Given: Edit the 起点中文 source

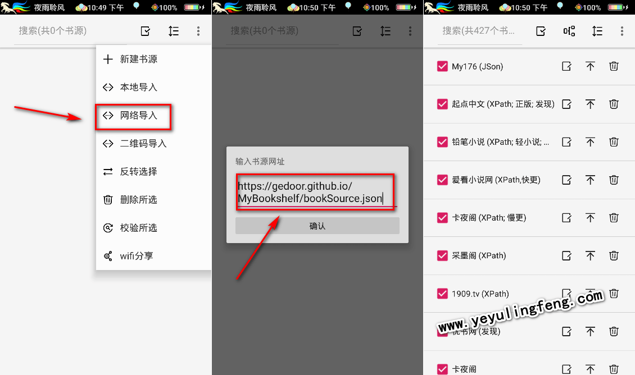Looking at the screenshot, I should click(x=567, y=104).
